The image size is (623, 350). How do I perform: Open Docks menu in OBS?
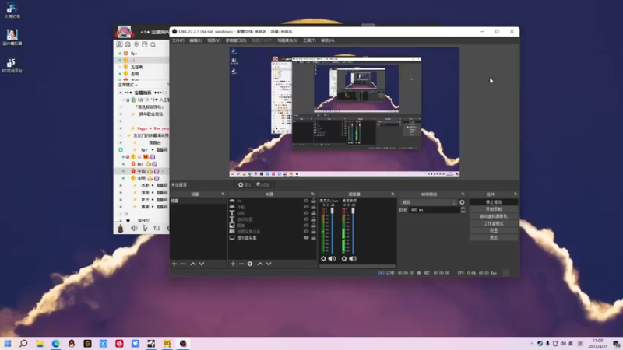pos(236,40)
